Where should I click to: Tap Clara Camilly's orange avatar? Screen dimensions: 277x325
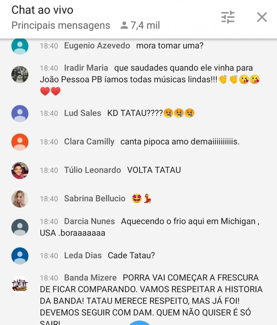click(20, 142)
